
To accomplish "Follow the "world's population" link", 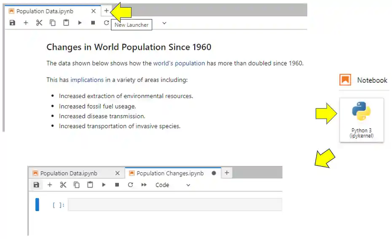I will 179,63.
